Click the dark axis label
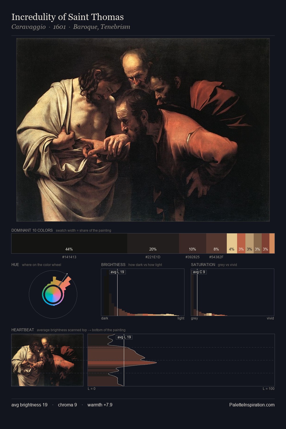The image size is (286, 429). tap(105, 318)
